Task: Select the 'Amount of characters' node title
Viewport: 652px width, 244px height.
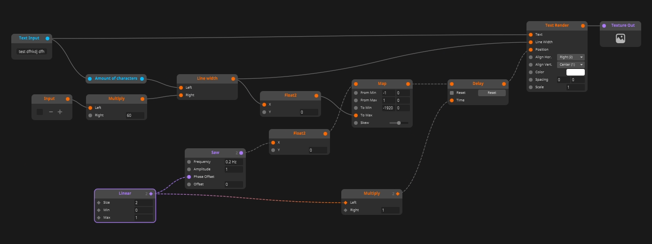Action: tap(116, 78)
